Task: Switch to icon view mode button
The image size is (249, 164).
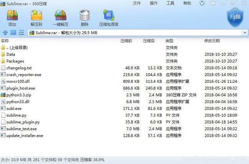Action: [13, 33]
